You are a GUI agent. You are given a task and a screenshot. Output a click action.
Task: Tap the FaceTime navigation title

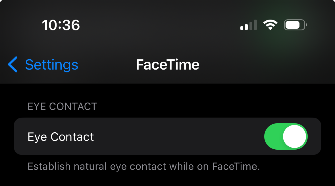tap(168, 65)
